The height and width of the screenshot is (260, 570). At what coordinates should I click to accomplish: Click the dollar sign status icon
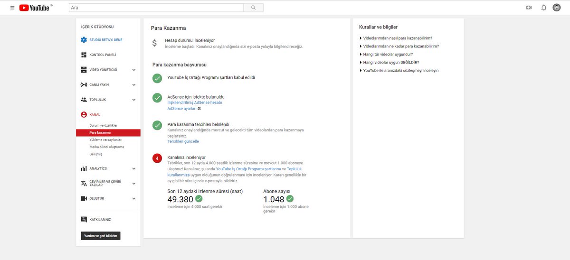pyautogui.click(x=154, y=43)
